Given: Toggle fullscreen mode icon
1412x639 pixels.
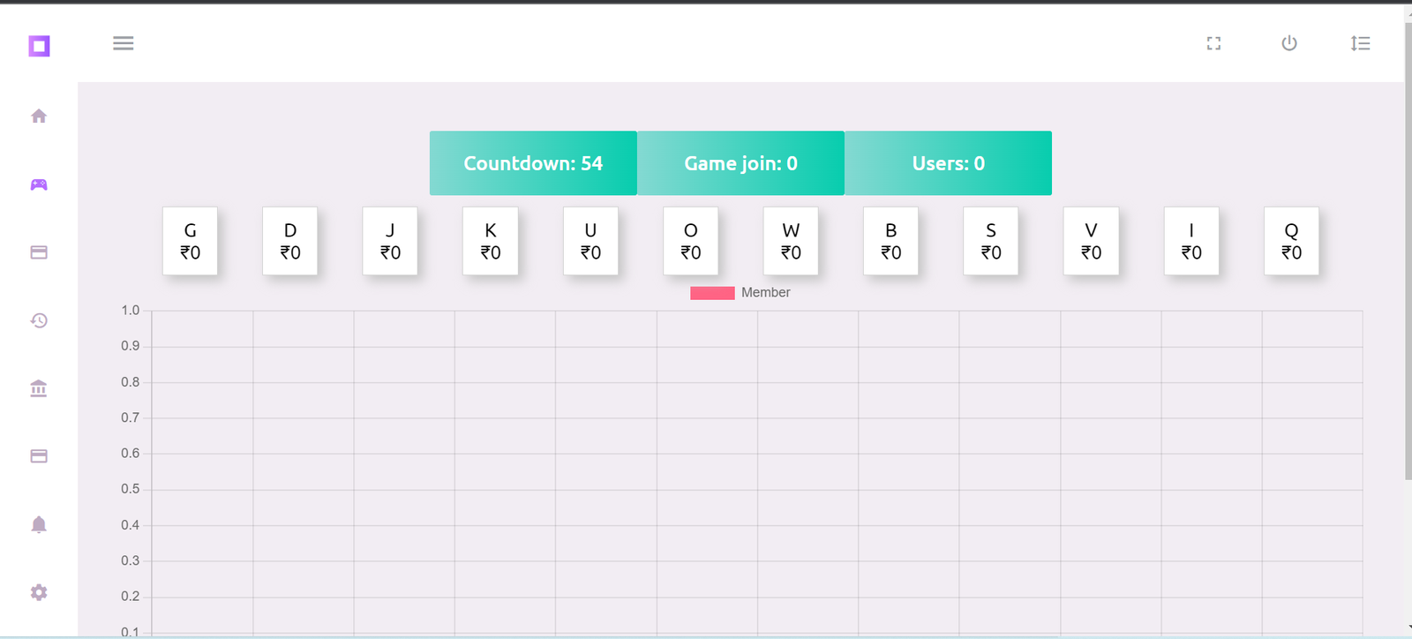Looking at the screenshot, I should tap(1213, 43).
